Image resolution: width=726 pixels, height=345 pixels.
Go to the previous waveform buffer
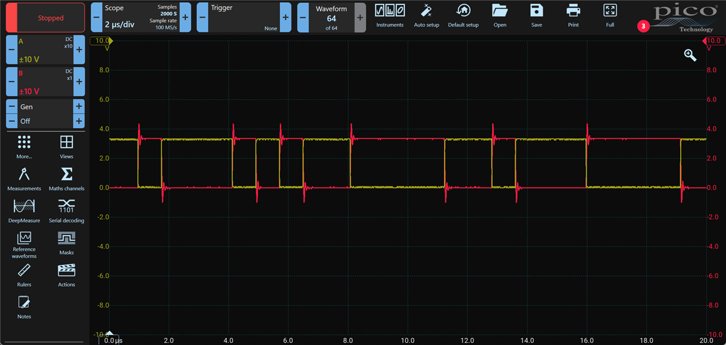(x=303, y=18)
